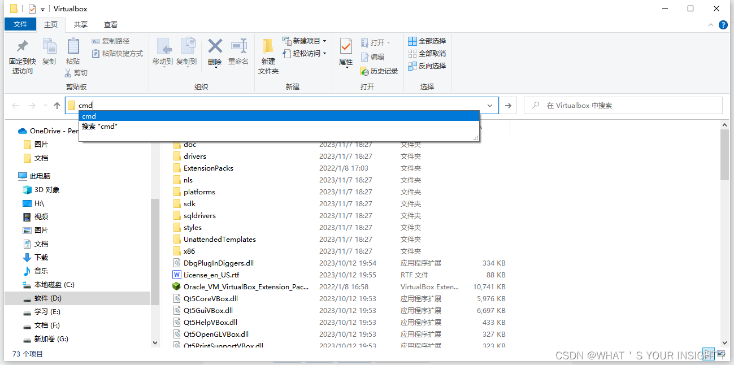Switch to the 共享 (Share) ribbon tab
Screen dimensions: 734x365
tap(81, 24)
